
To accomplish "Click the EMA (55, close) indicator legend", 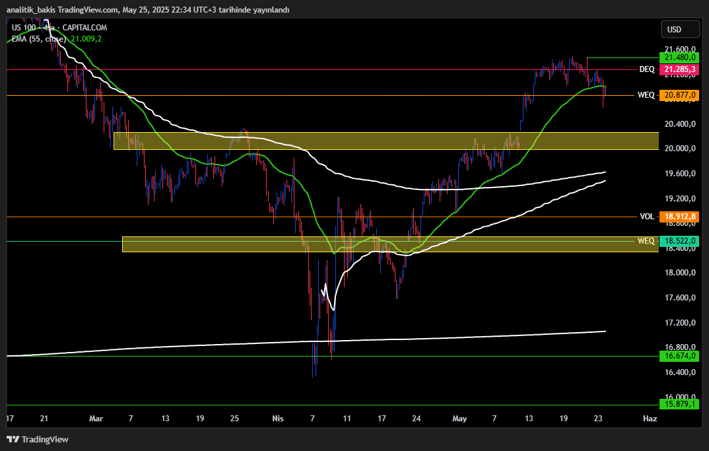I will [x=39, y=39].
